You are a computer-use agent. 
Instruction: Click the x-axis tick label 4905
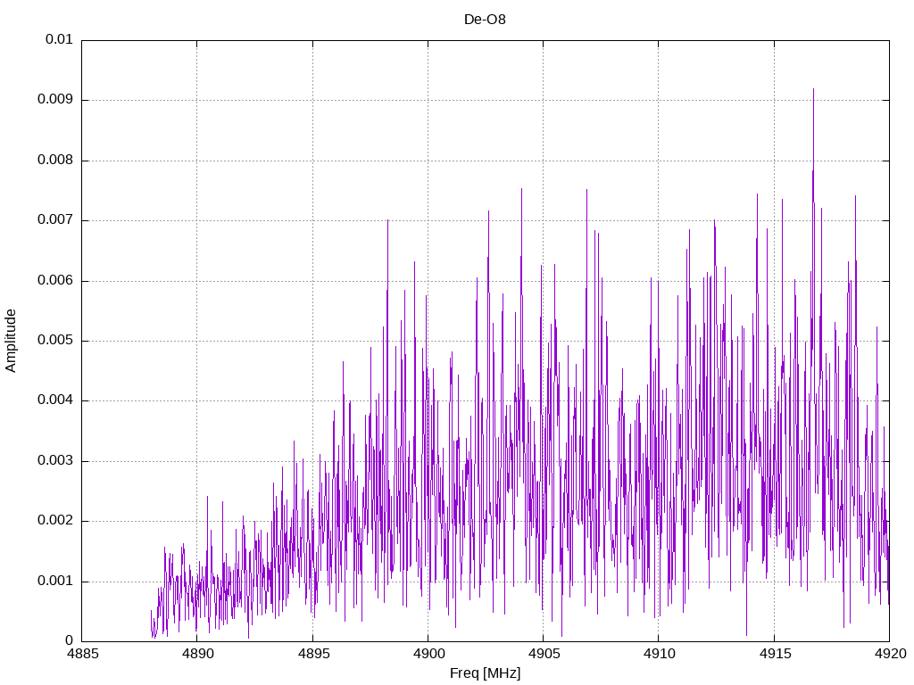point(544,654)
